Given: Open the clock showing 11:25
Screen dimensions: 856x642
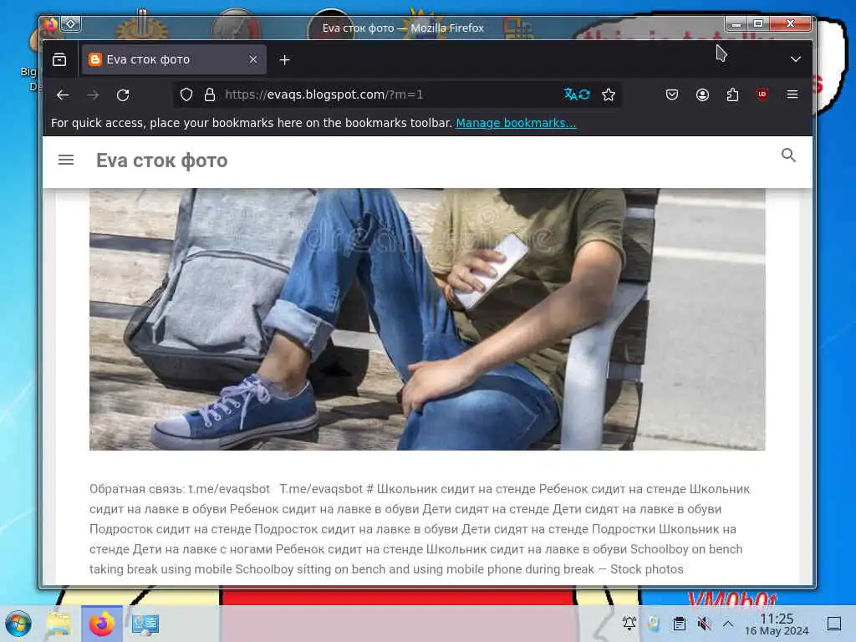Looking at the screenshot, I should [x=777, y=624].
